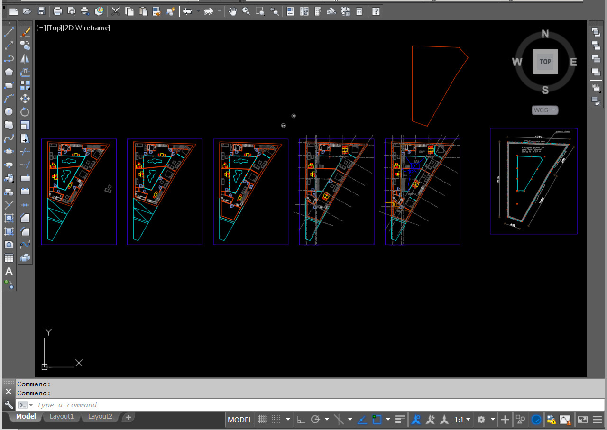
Task: Select the Polygon drawing tool
Action: [x=9, y=72]
